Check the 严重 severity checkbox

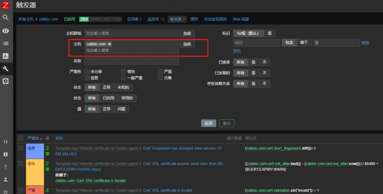click(160, 71)
